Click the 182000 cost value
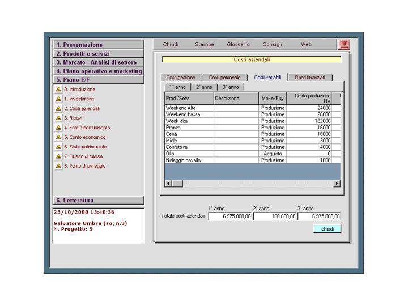408x306 pixels. click(x=309, y=121)
